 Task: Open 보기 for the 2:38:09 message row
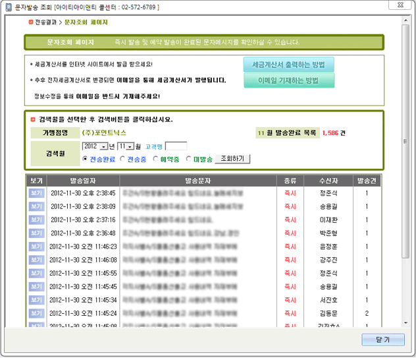36,206
